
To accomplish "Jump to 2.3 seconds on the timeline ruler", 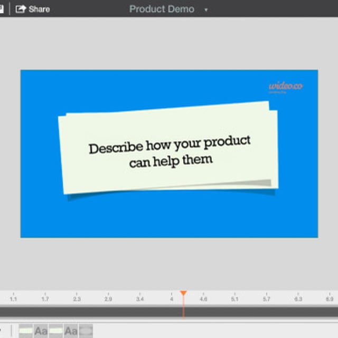I will pos(77,299).
